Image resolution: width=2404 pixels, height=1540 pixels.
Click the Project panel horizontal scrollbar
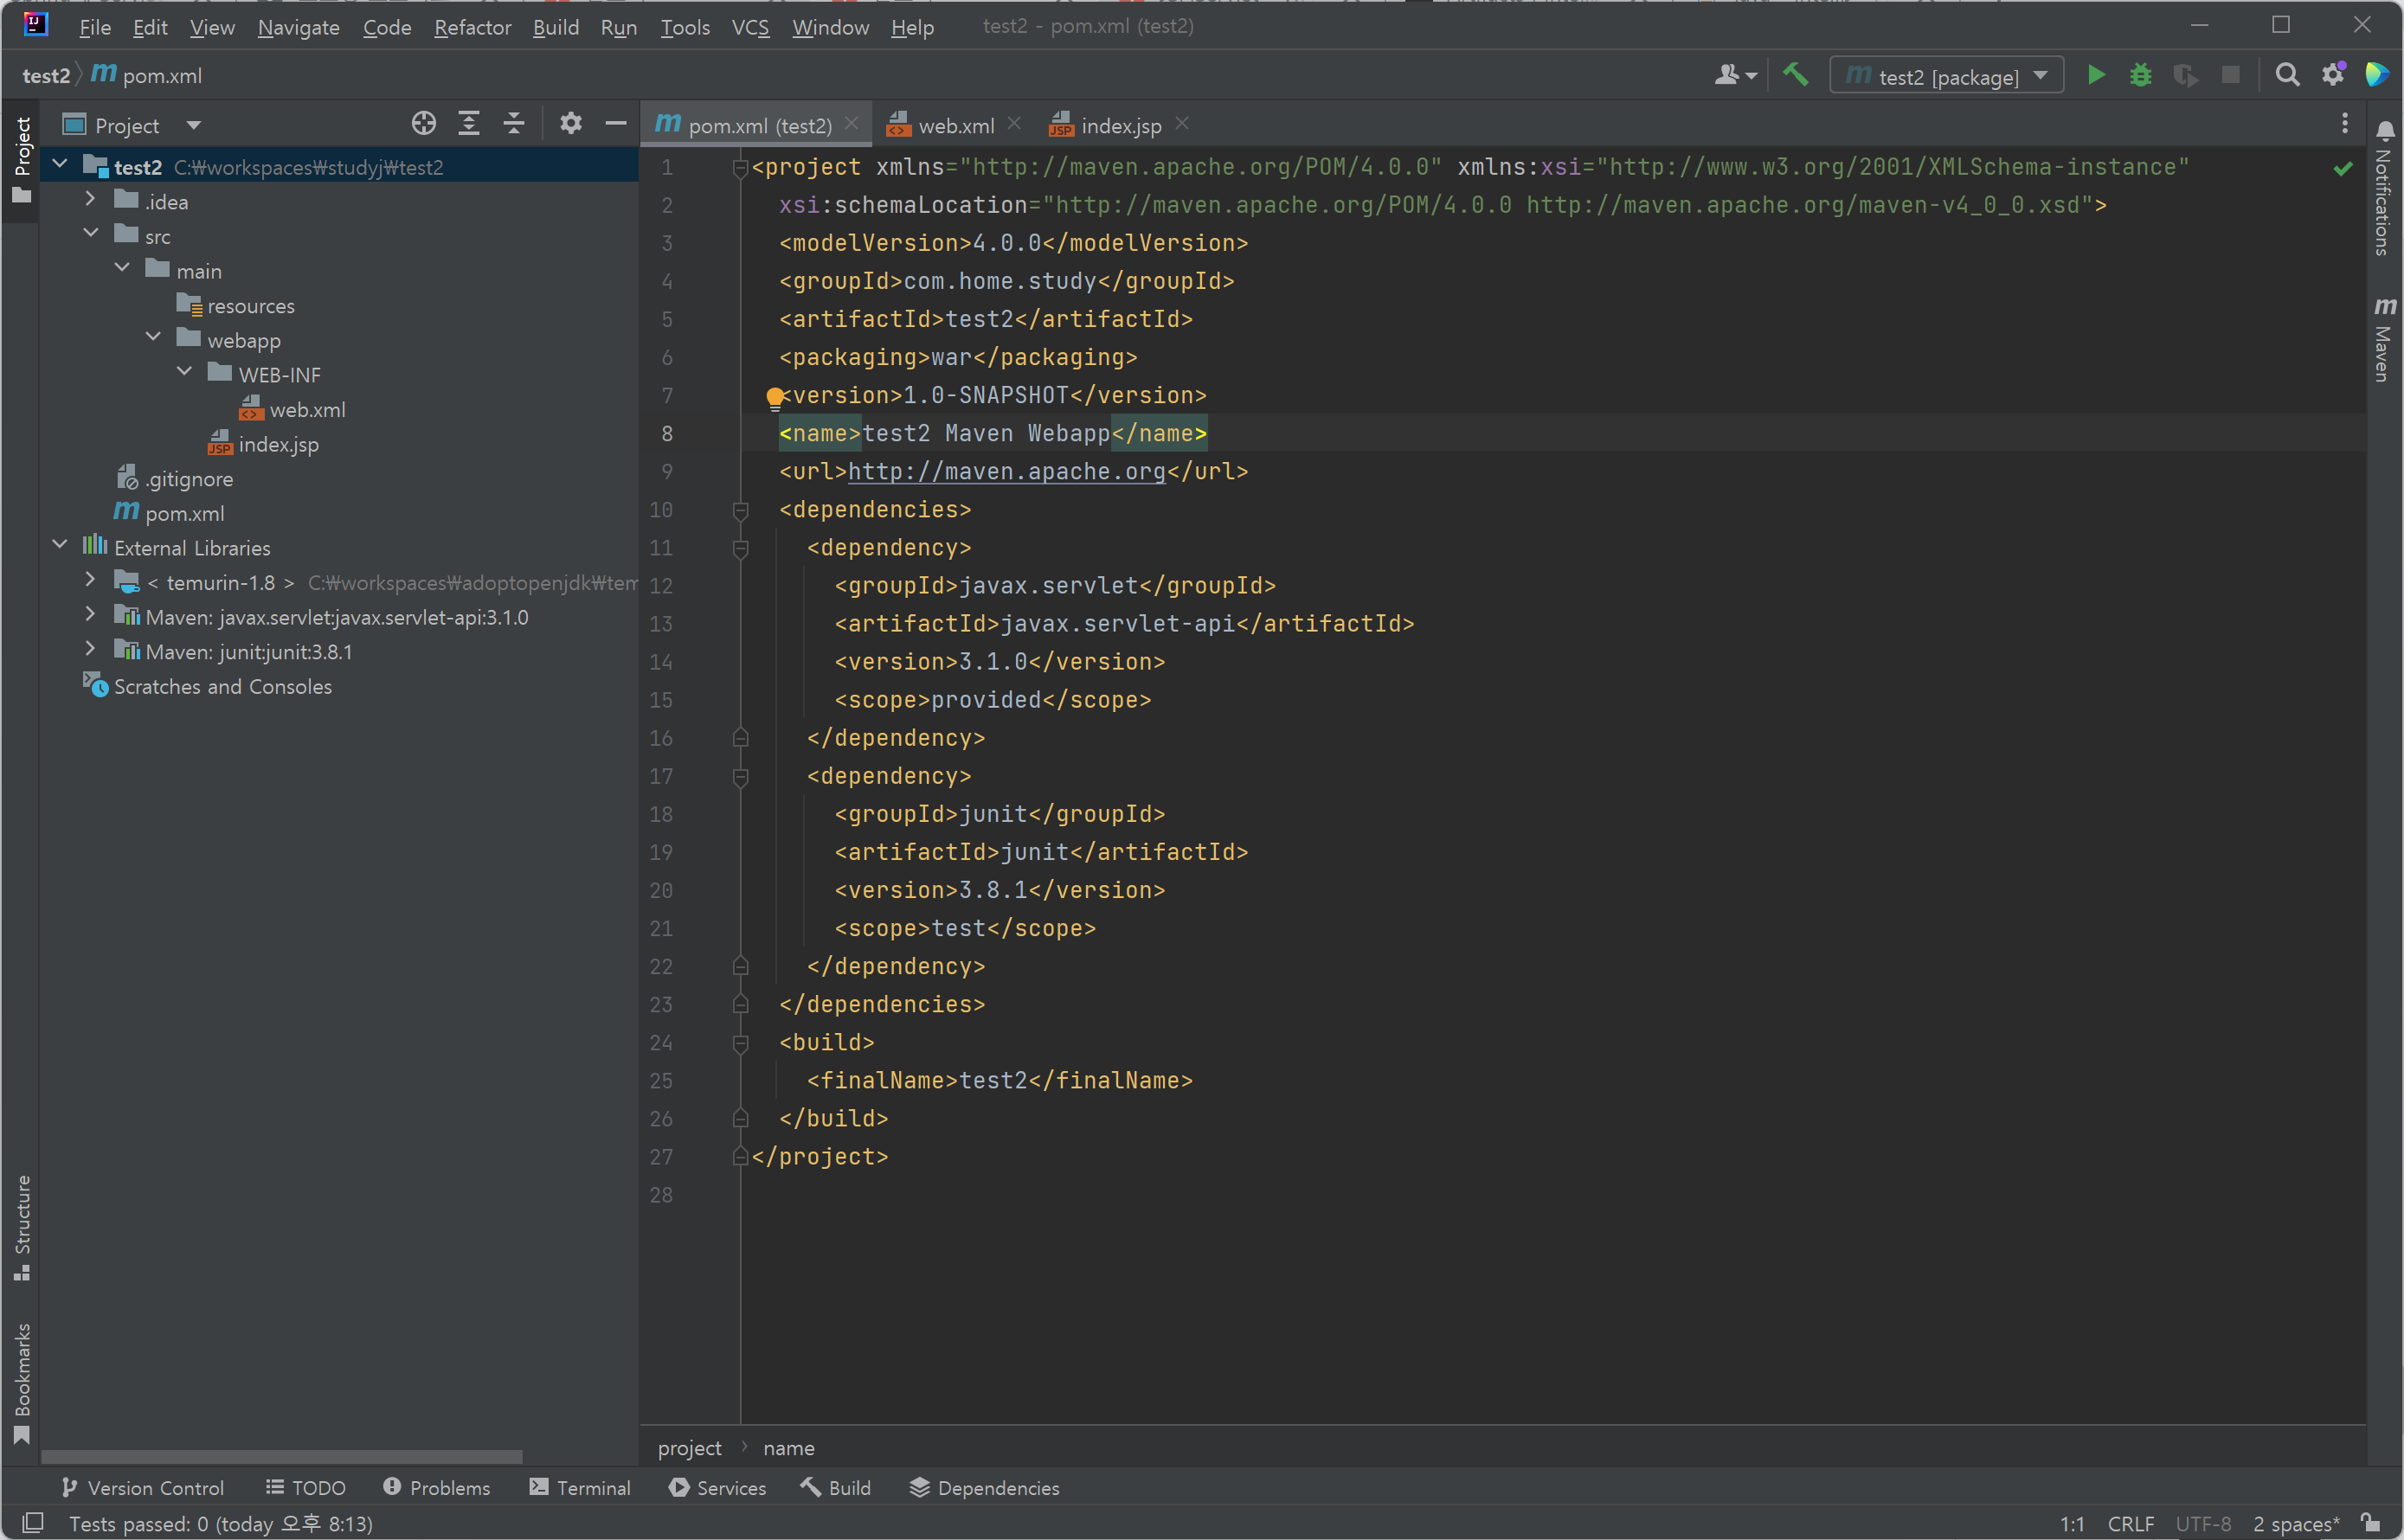tap(282, 1456)
